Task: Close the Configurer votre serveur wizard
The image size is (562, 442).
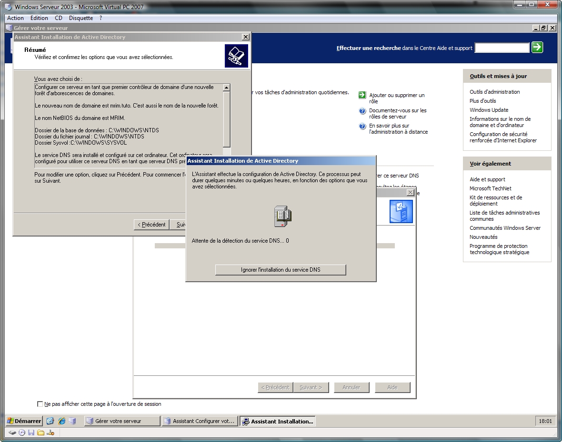Action: click(411, 193)
